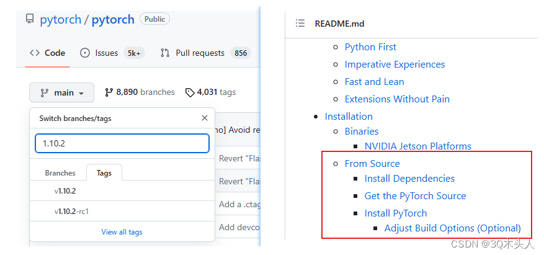Click the tag search input field
This screenshot has height=255, width=544.
click(122, 143)
